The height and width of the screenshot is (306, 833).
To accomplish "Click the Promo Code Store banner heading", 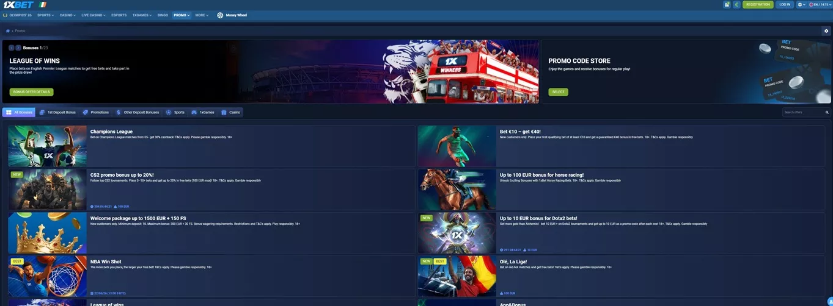I will (x=579, y=61).
